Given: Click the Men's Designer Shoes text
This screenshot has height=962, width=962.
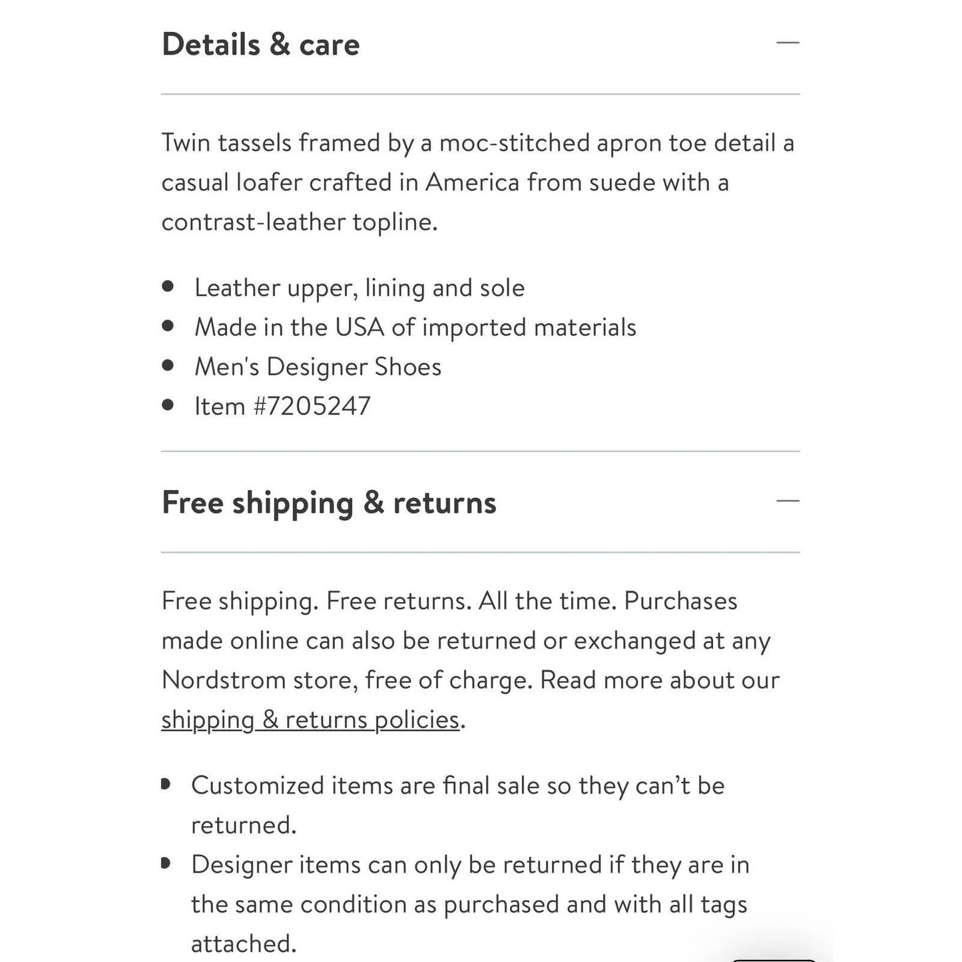Looking at the screenshot, I should 318,367.
